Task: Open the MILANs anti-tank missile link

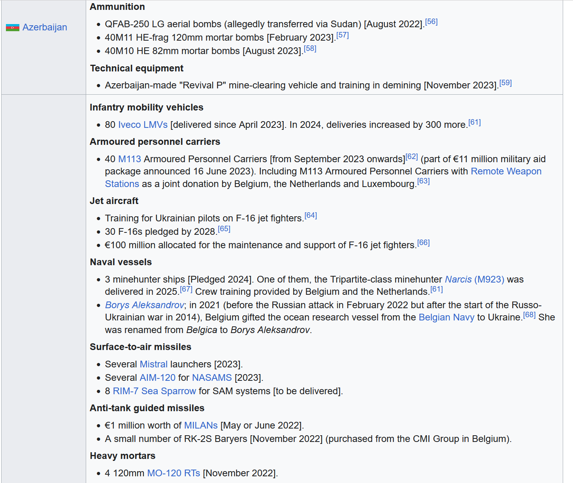Action: pyautogui.click(x=201, y=425)
